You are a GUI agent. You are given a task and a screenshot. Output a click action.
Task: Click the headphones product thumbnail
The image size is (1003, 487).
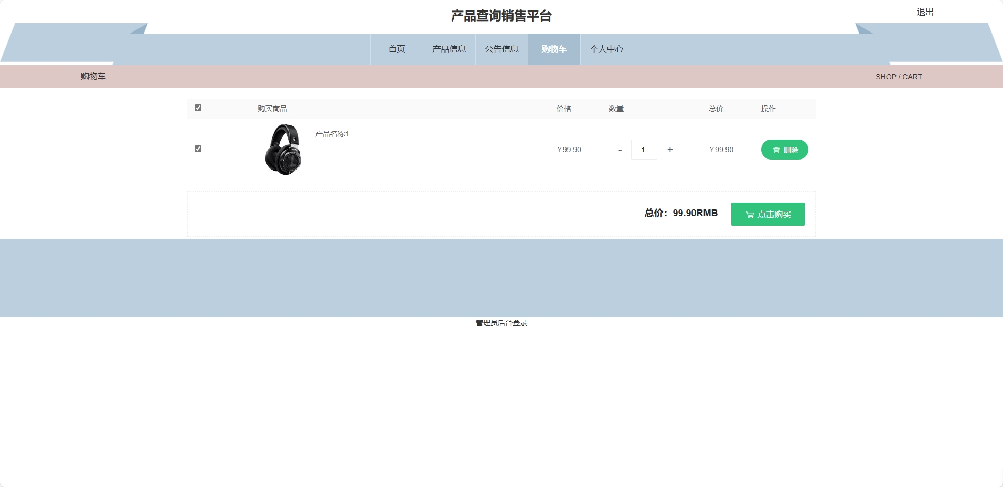pos(284,149)
